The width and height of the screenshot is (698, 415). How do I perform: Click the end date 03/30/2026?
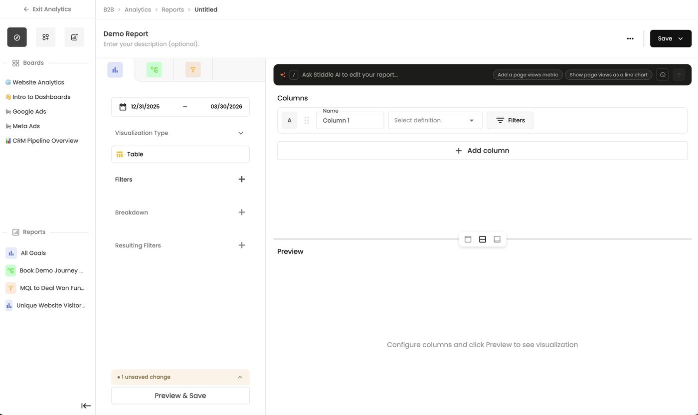[226, 107]
